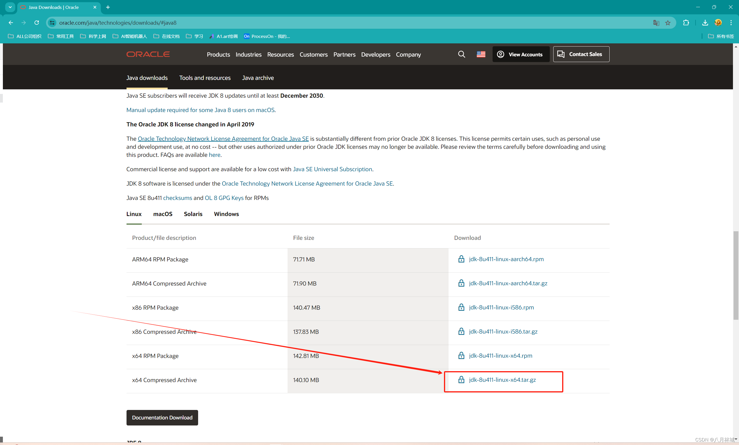This screenshot has width=739, height=445.
Task: Open the ALL公司组织 bookmark folder
Action: (25, 36)
